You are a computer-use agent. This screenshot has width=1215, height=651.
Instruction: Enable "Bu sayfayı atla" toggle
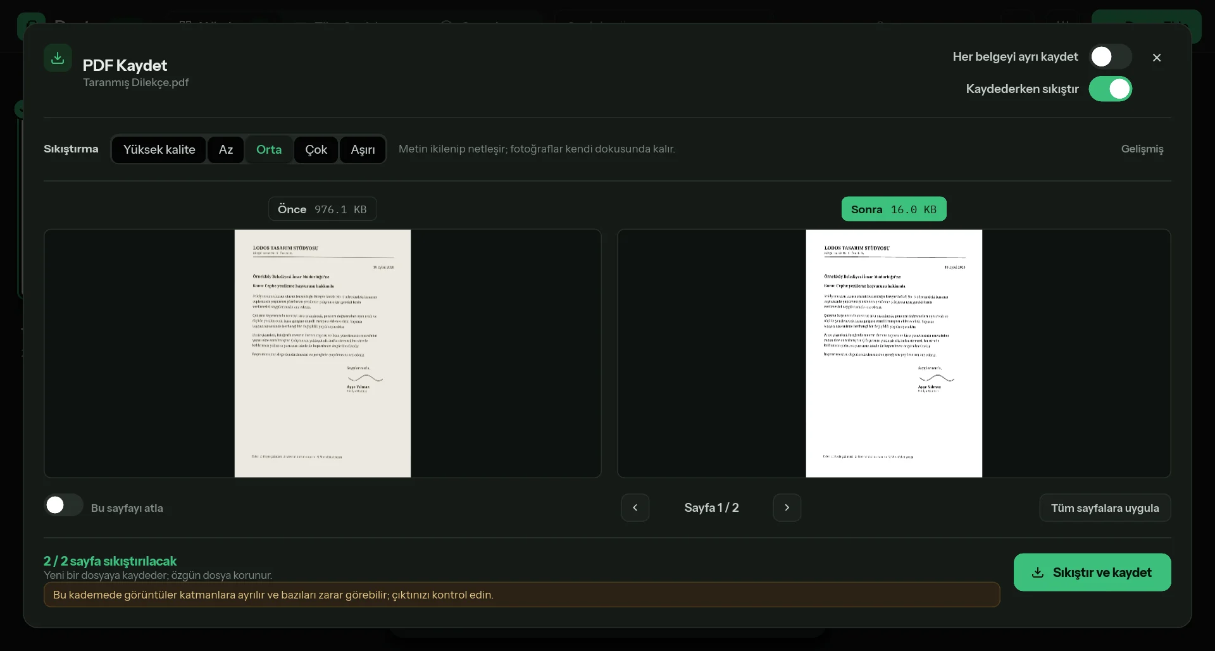[x=63, y=505]
